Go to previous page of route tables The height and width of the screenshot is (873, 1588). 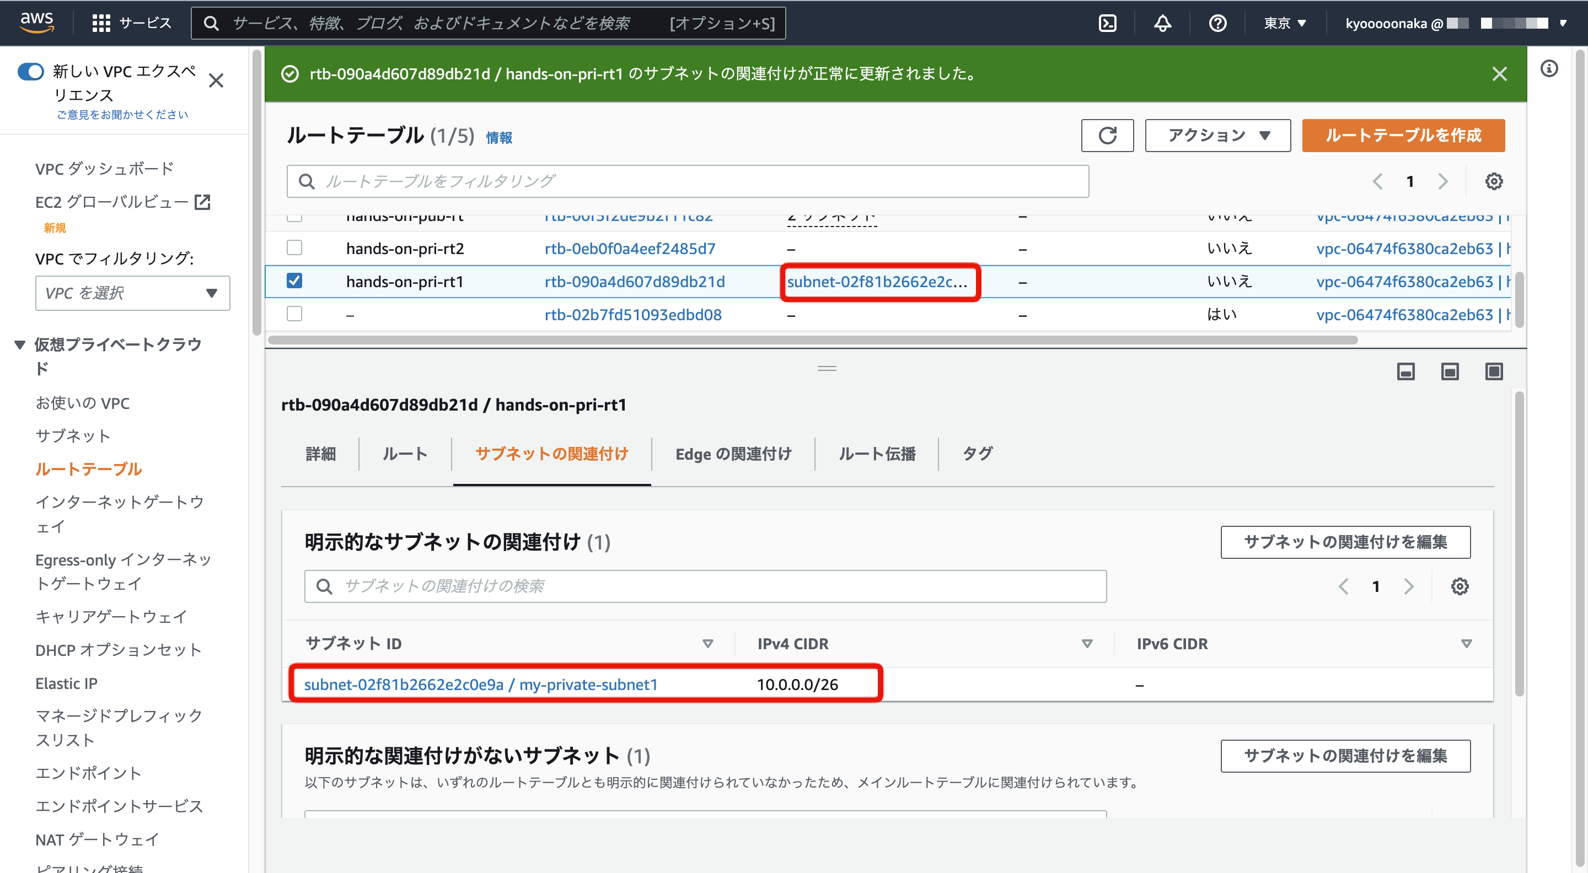coord(1377,181)
